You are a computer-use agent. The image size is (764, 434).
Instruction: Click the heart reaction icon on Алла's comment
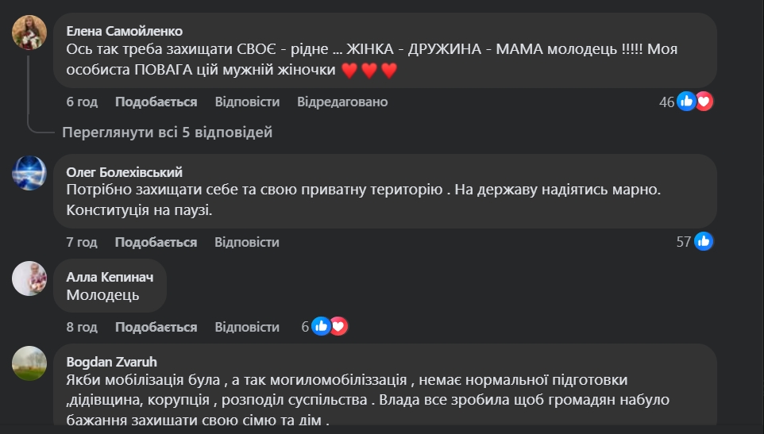(x=339, y=326)
